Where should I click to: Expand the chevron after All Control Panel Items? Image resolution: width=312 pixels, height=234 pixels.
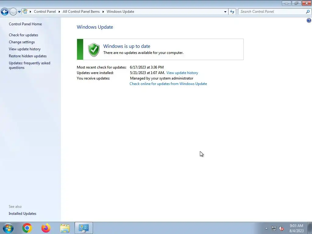coord(103,12)
